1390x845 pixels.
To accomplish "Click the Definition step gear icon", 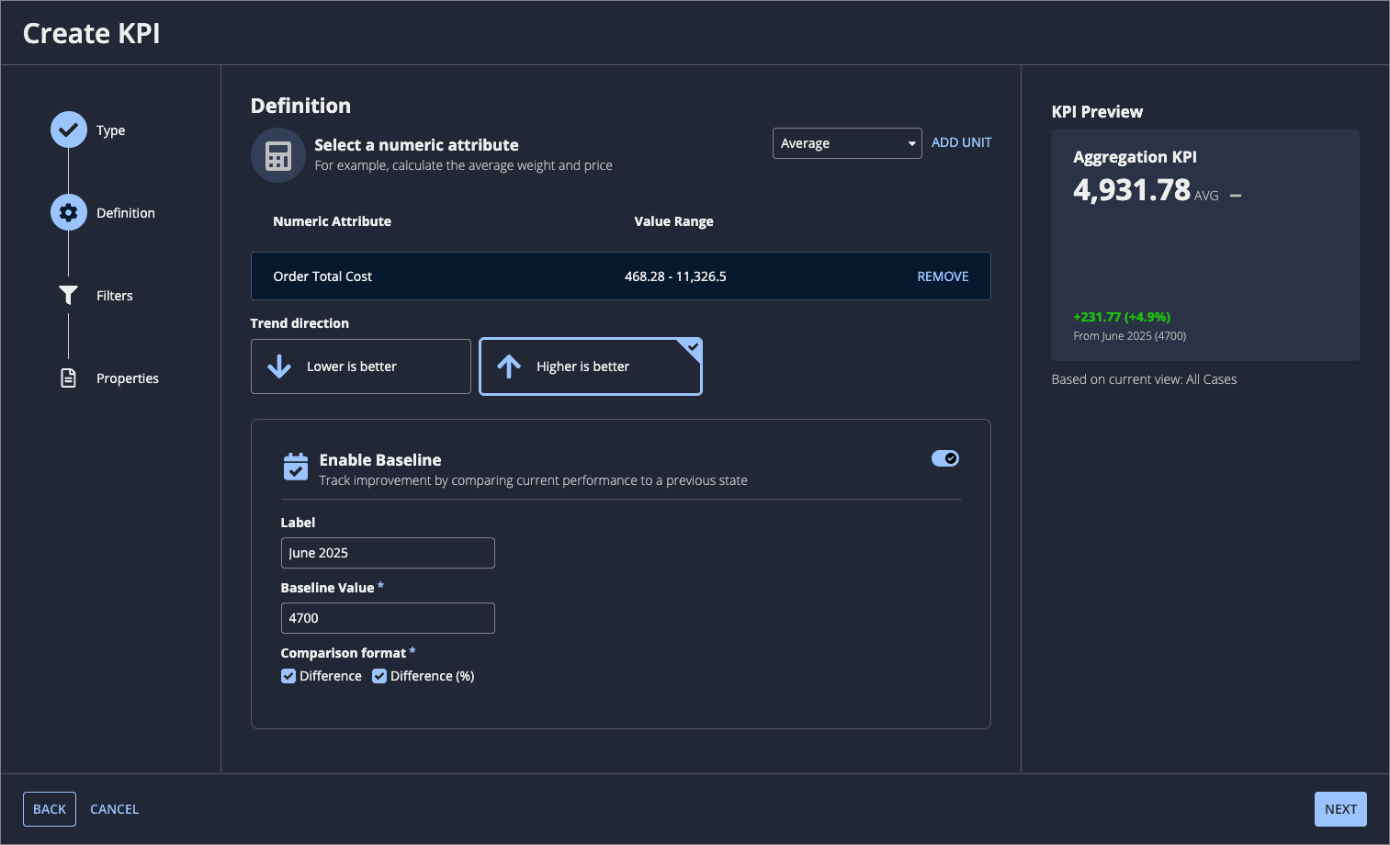I will 68,212.
